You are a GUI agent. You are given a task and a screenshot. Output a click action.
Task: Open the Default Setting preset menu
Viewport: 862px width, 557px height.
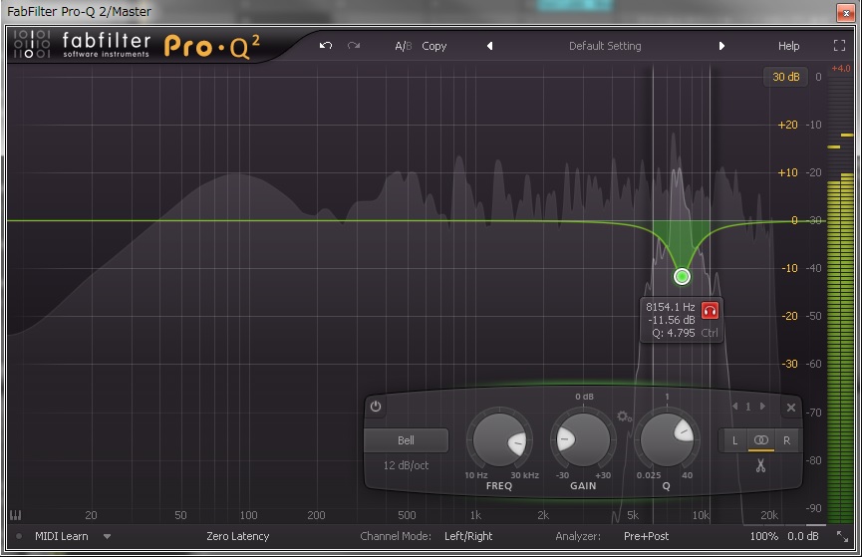click(x=605, y=46)
